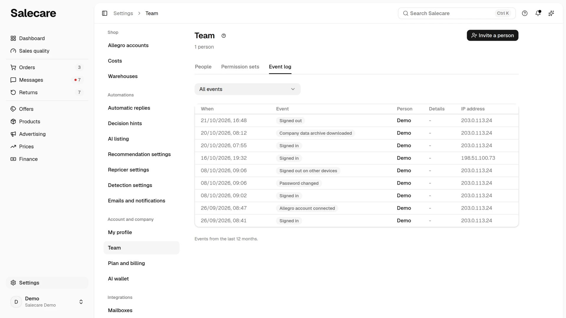Open Plan and billing page

[141, 263]
